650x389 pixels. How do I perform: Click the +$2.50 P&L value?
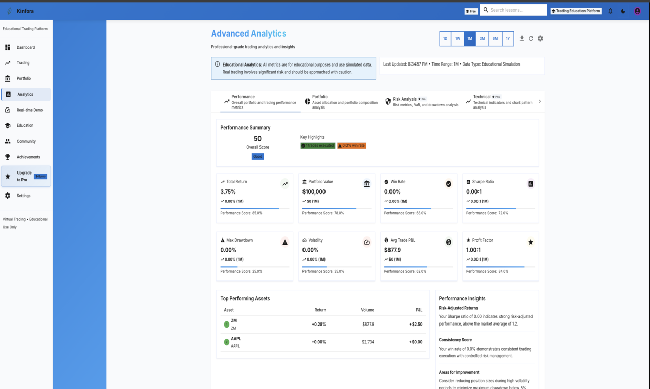coord(416,325)
